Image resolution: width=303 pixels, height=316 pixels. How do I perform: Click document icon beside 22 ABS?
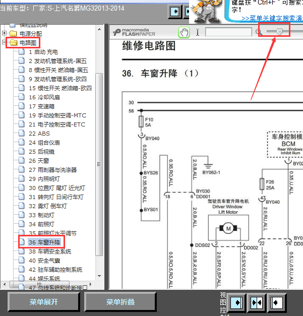[x=22, y=133]
